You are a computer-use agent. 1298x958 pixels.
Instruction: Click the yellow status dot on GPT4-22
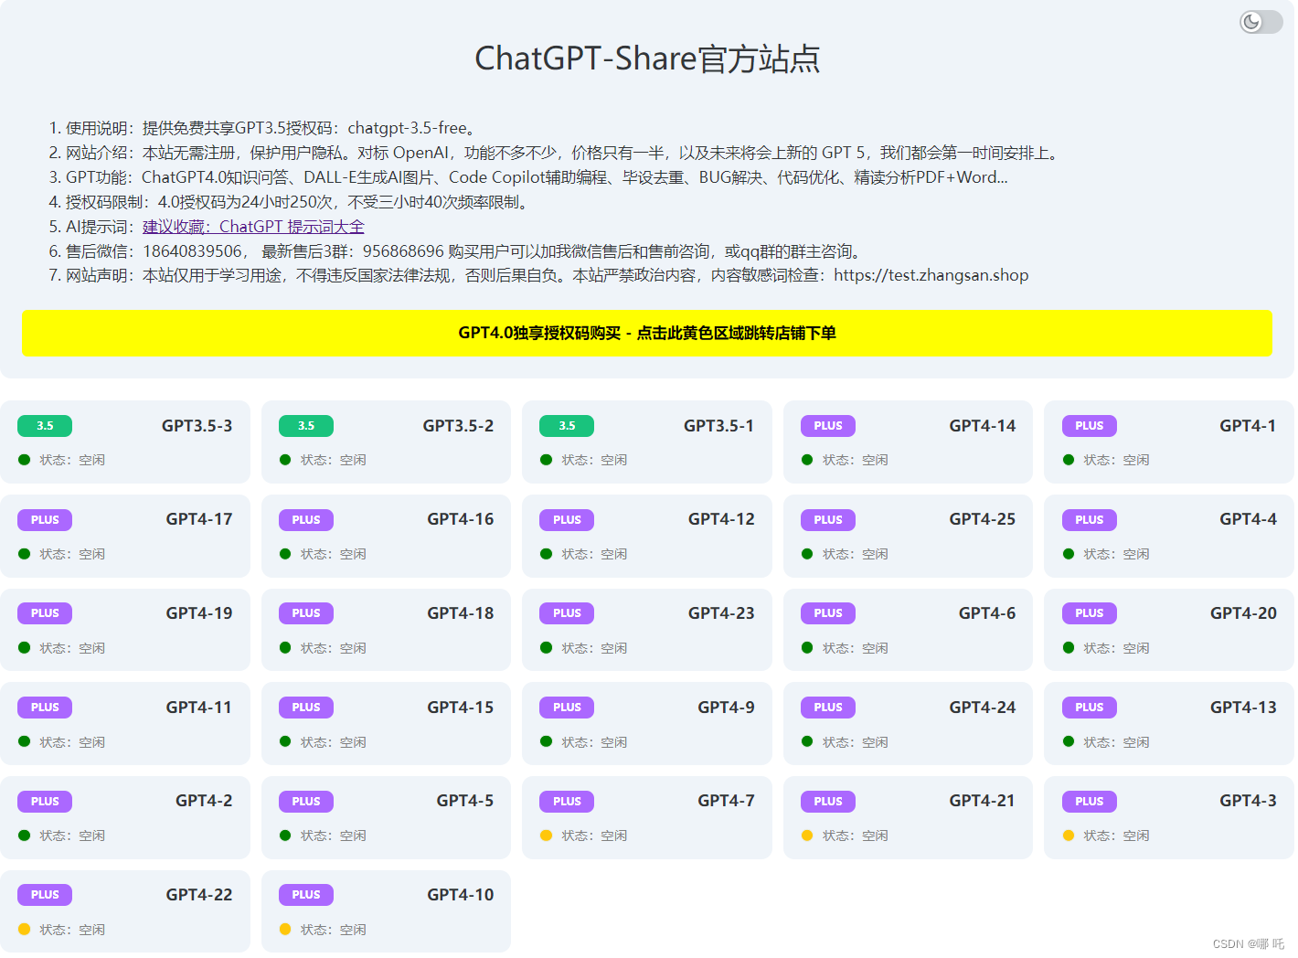[25, 930]
